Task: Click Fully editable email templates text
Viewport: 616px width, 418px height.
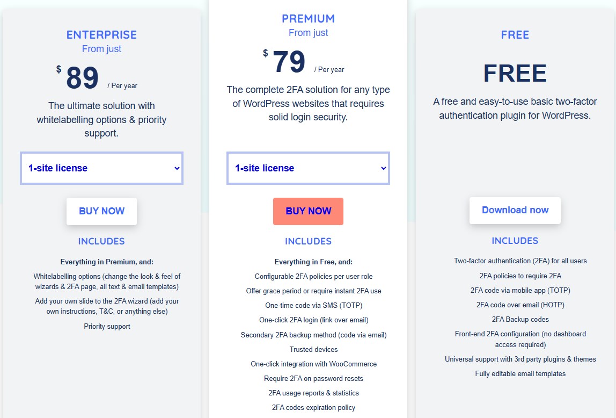Action: pyautogui.click(x=520, y=373)
